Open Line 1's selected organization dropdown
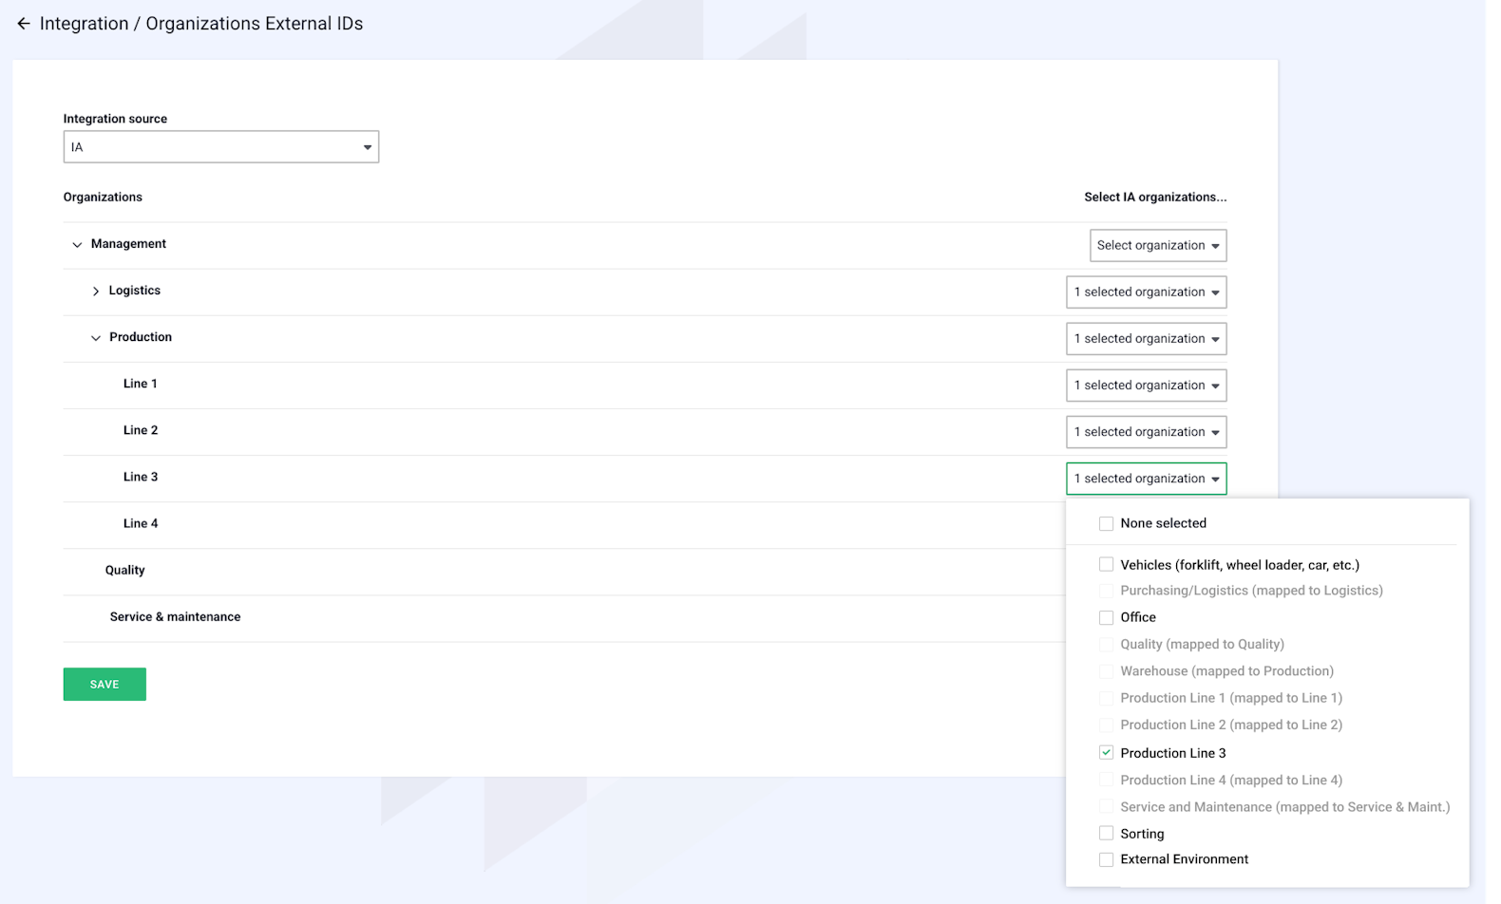Screen dimensions: 1501x904 click(1146, 386)
